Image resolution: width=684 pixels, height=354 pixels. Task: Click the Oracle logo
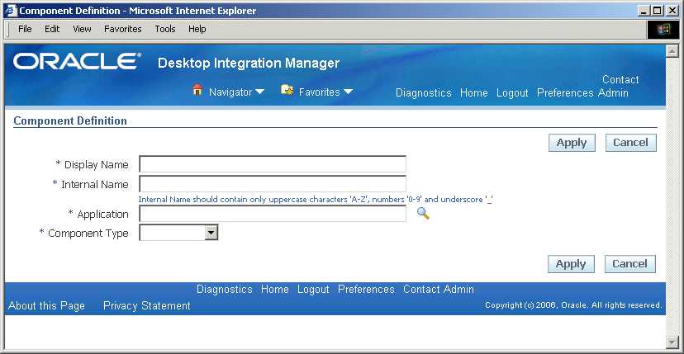77,61
